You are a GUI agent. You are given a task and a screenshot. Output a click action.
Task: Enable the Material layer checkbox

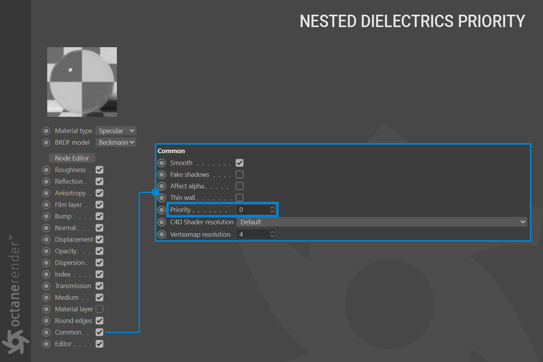point(99,309)
